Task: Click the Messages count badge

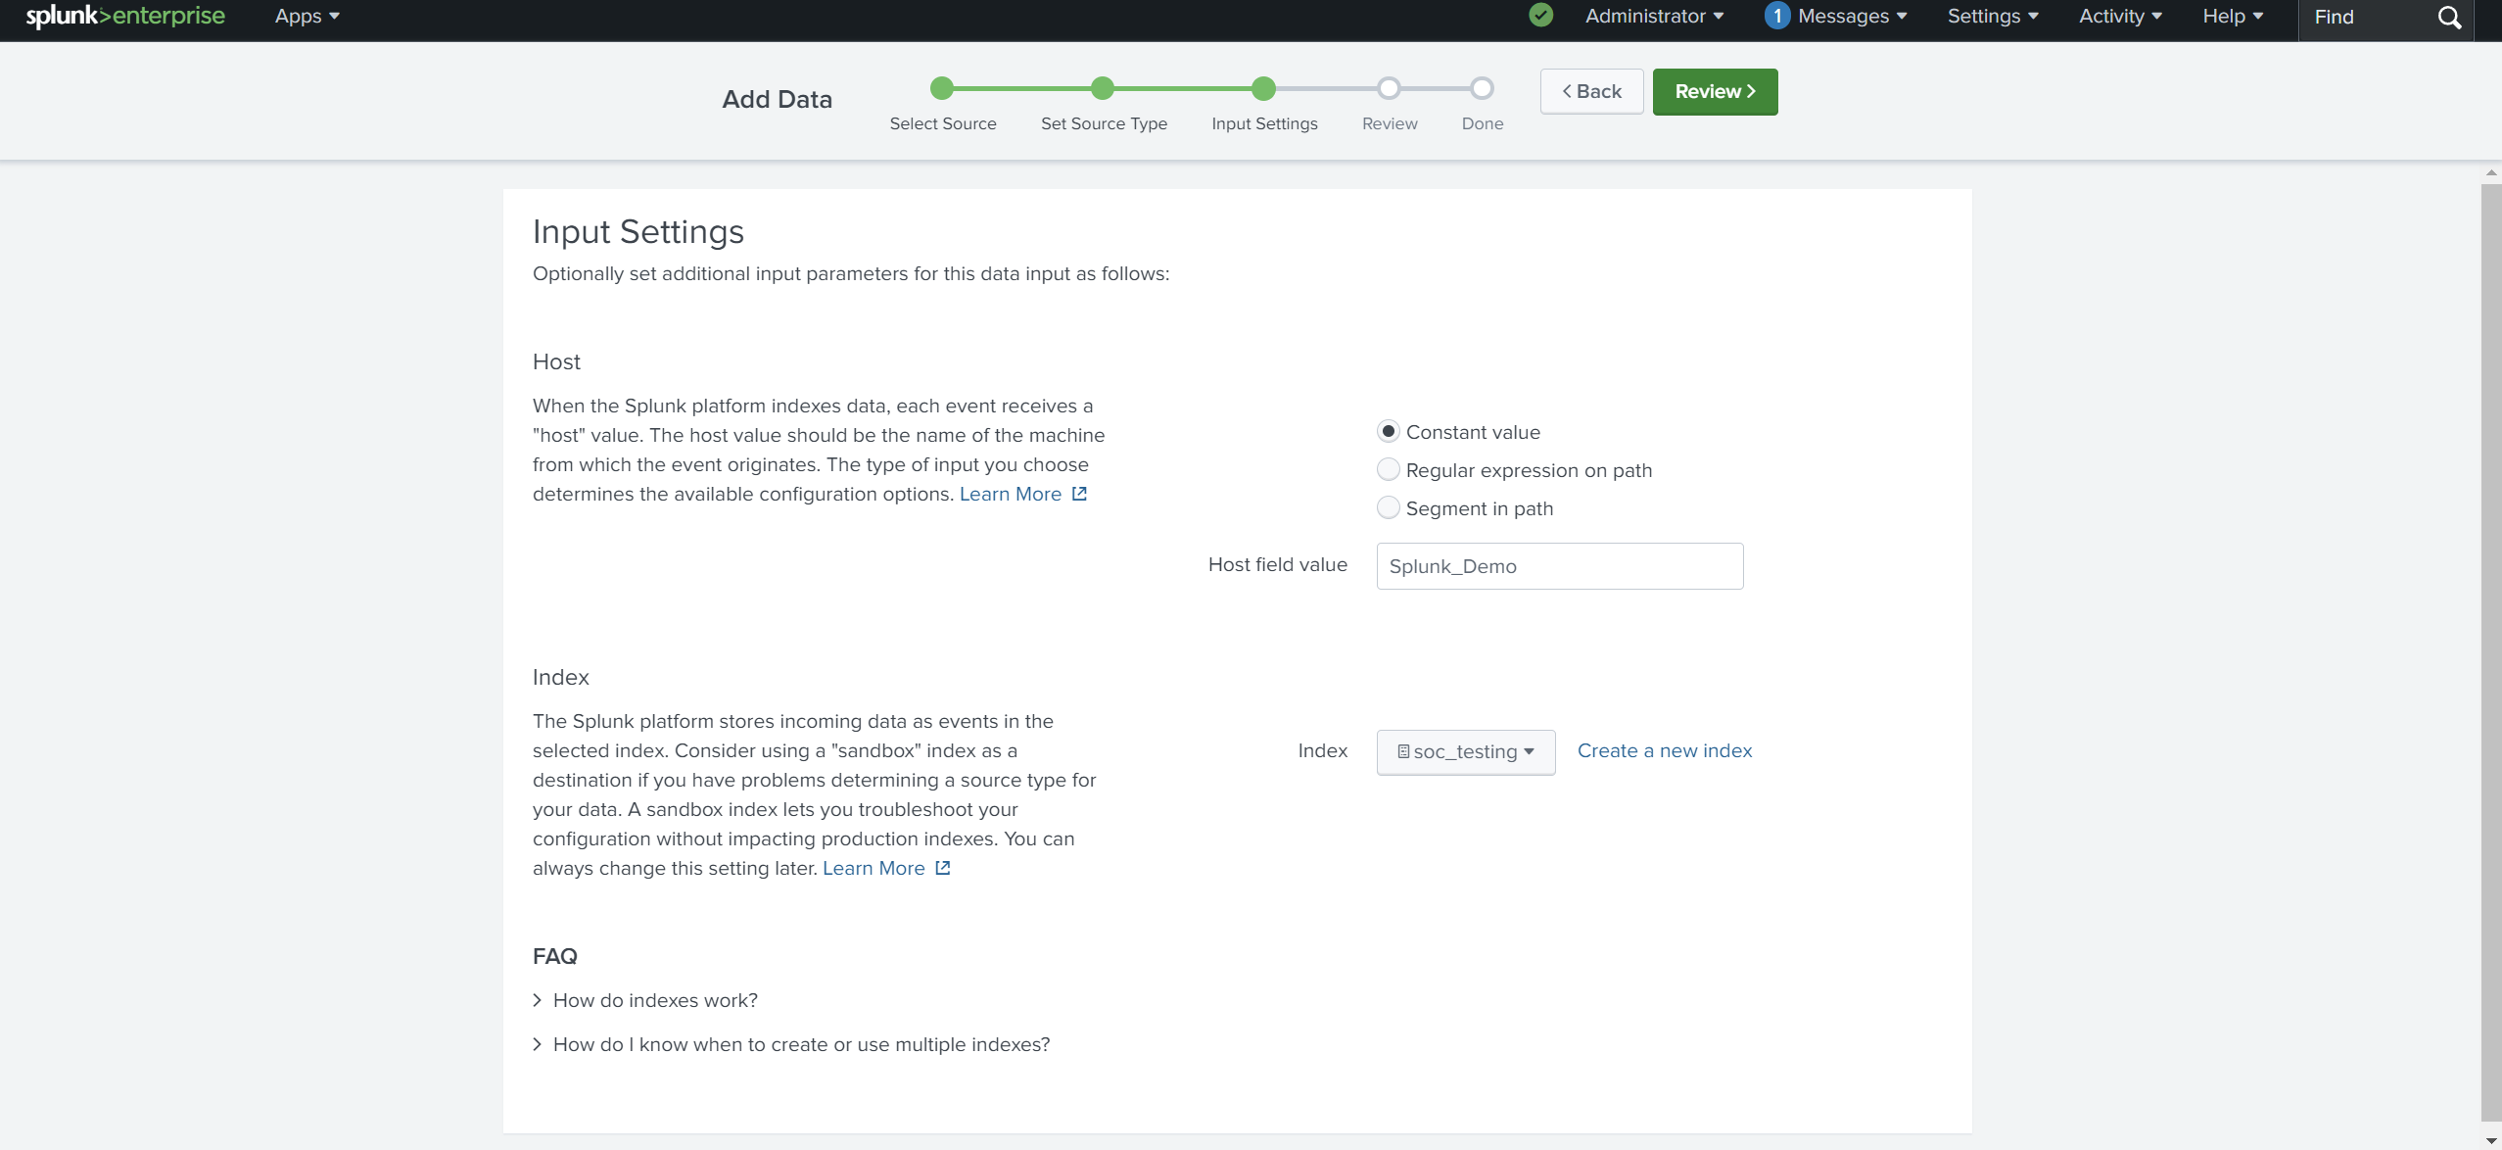Action: click(x=1777, y=16)
